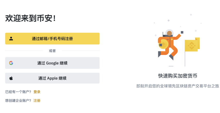Continue with the 通过 Apple 继续 label
Screen dimensions: 220x113
(52, 78)
